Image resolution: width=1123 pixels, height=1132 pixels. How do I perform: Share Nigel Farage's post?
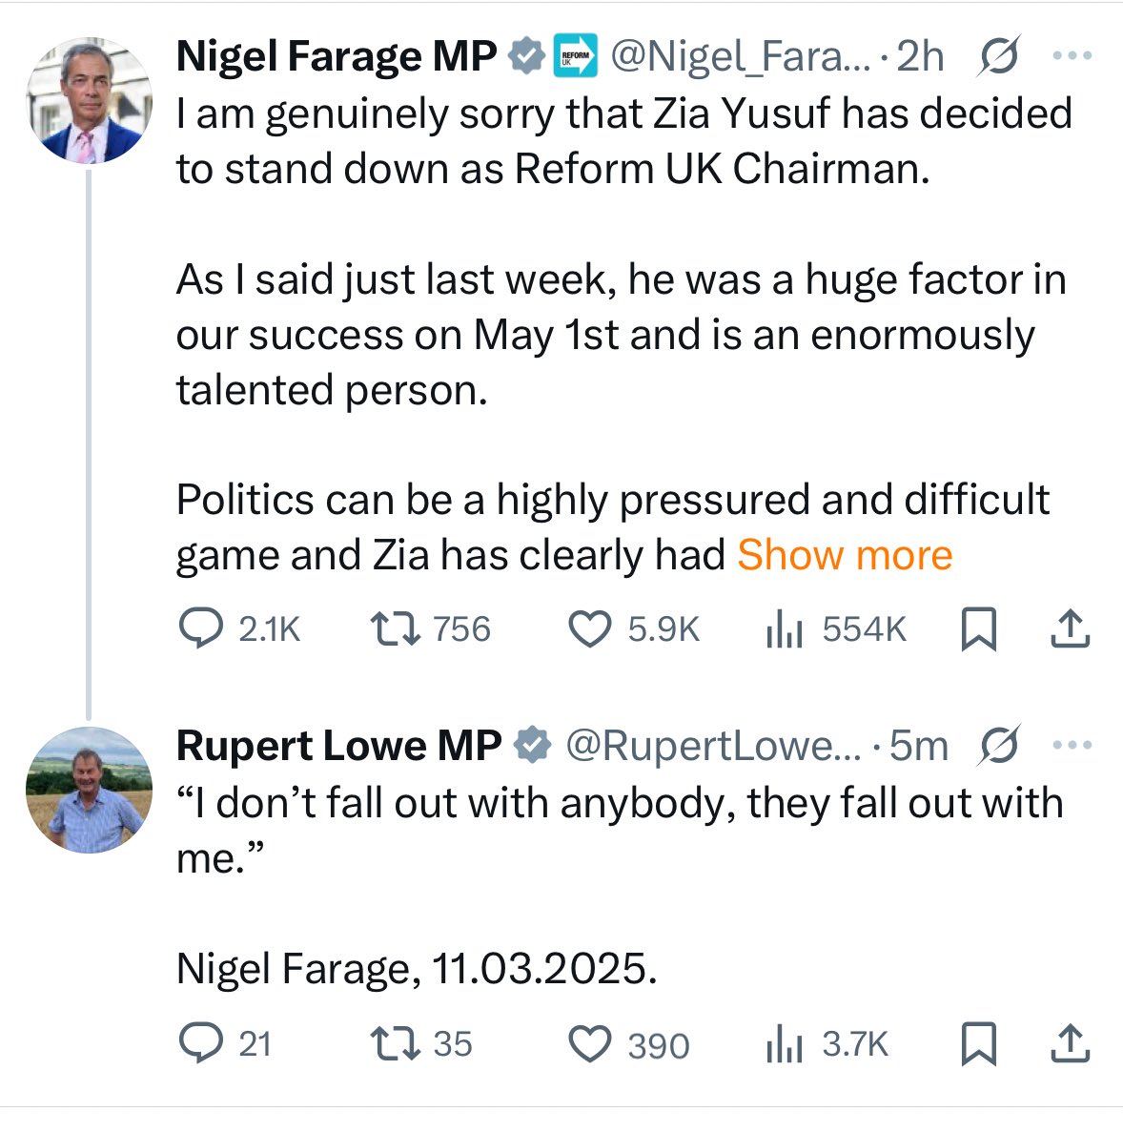pos(1070,629)
